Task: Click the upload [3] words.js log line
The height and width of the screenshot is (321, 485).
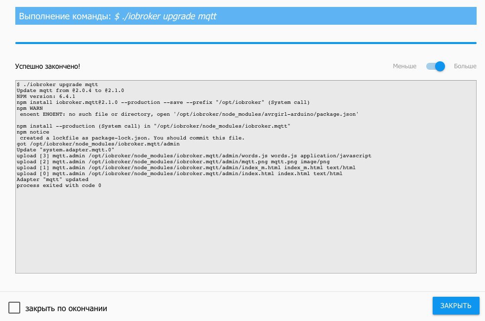Action: click(x=194, y=155)
